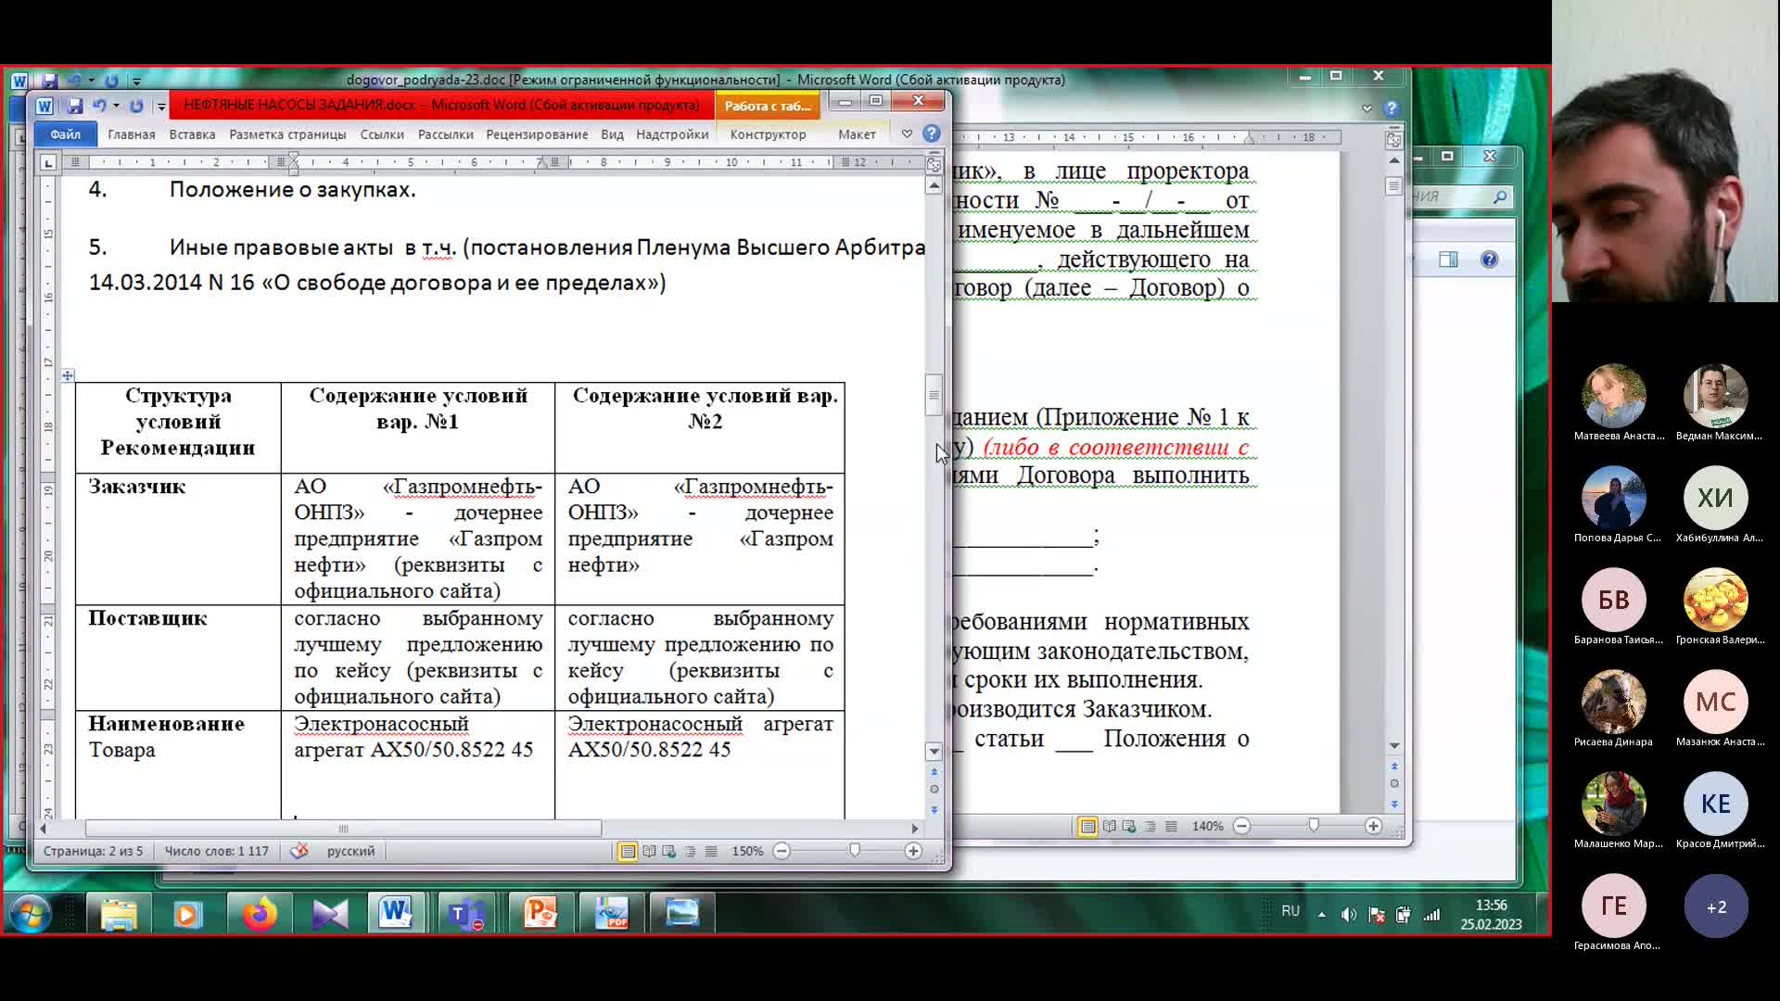Zoom out with minus button at 150%

pos(782,851)
